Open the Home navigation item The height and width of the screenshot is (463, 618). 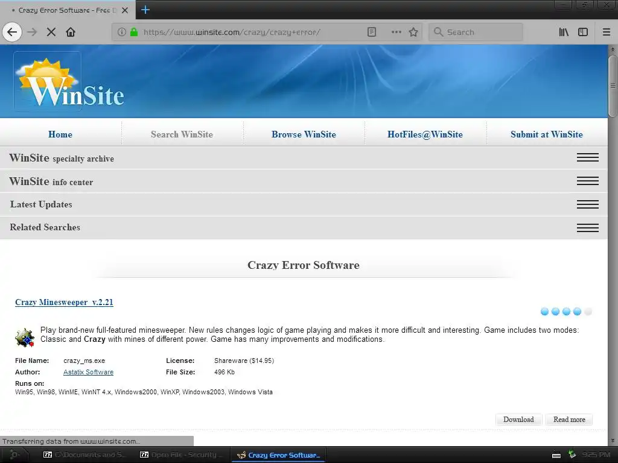pos(60,134)
